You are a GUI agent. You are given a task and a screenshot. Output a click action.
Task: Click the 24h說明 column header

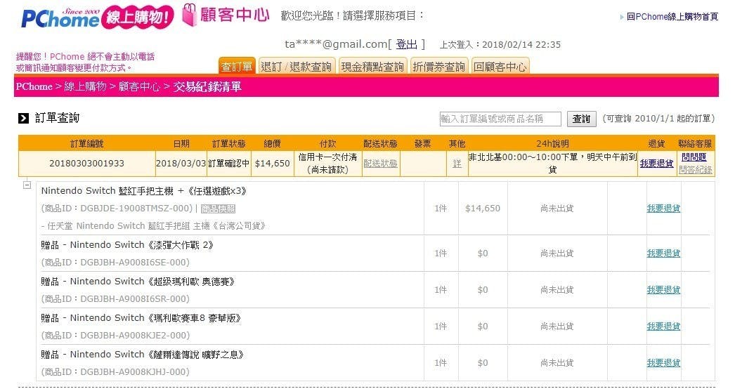click(553, 143)
